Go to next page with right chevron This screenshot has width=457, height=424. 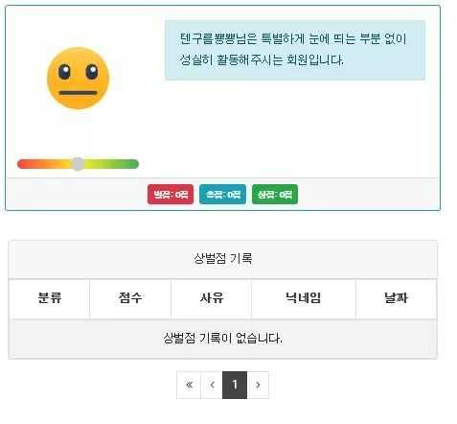click(x=258, y=385)
